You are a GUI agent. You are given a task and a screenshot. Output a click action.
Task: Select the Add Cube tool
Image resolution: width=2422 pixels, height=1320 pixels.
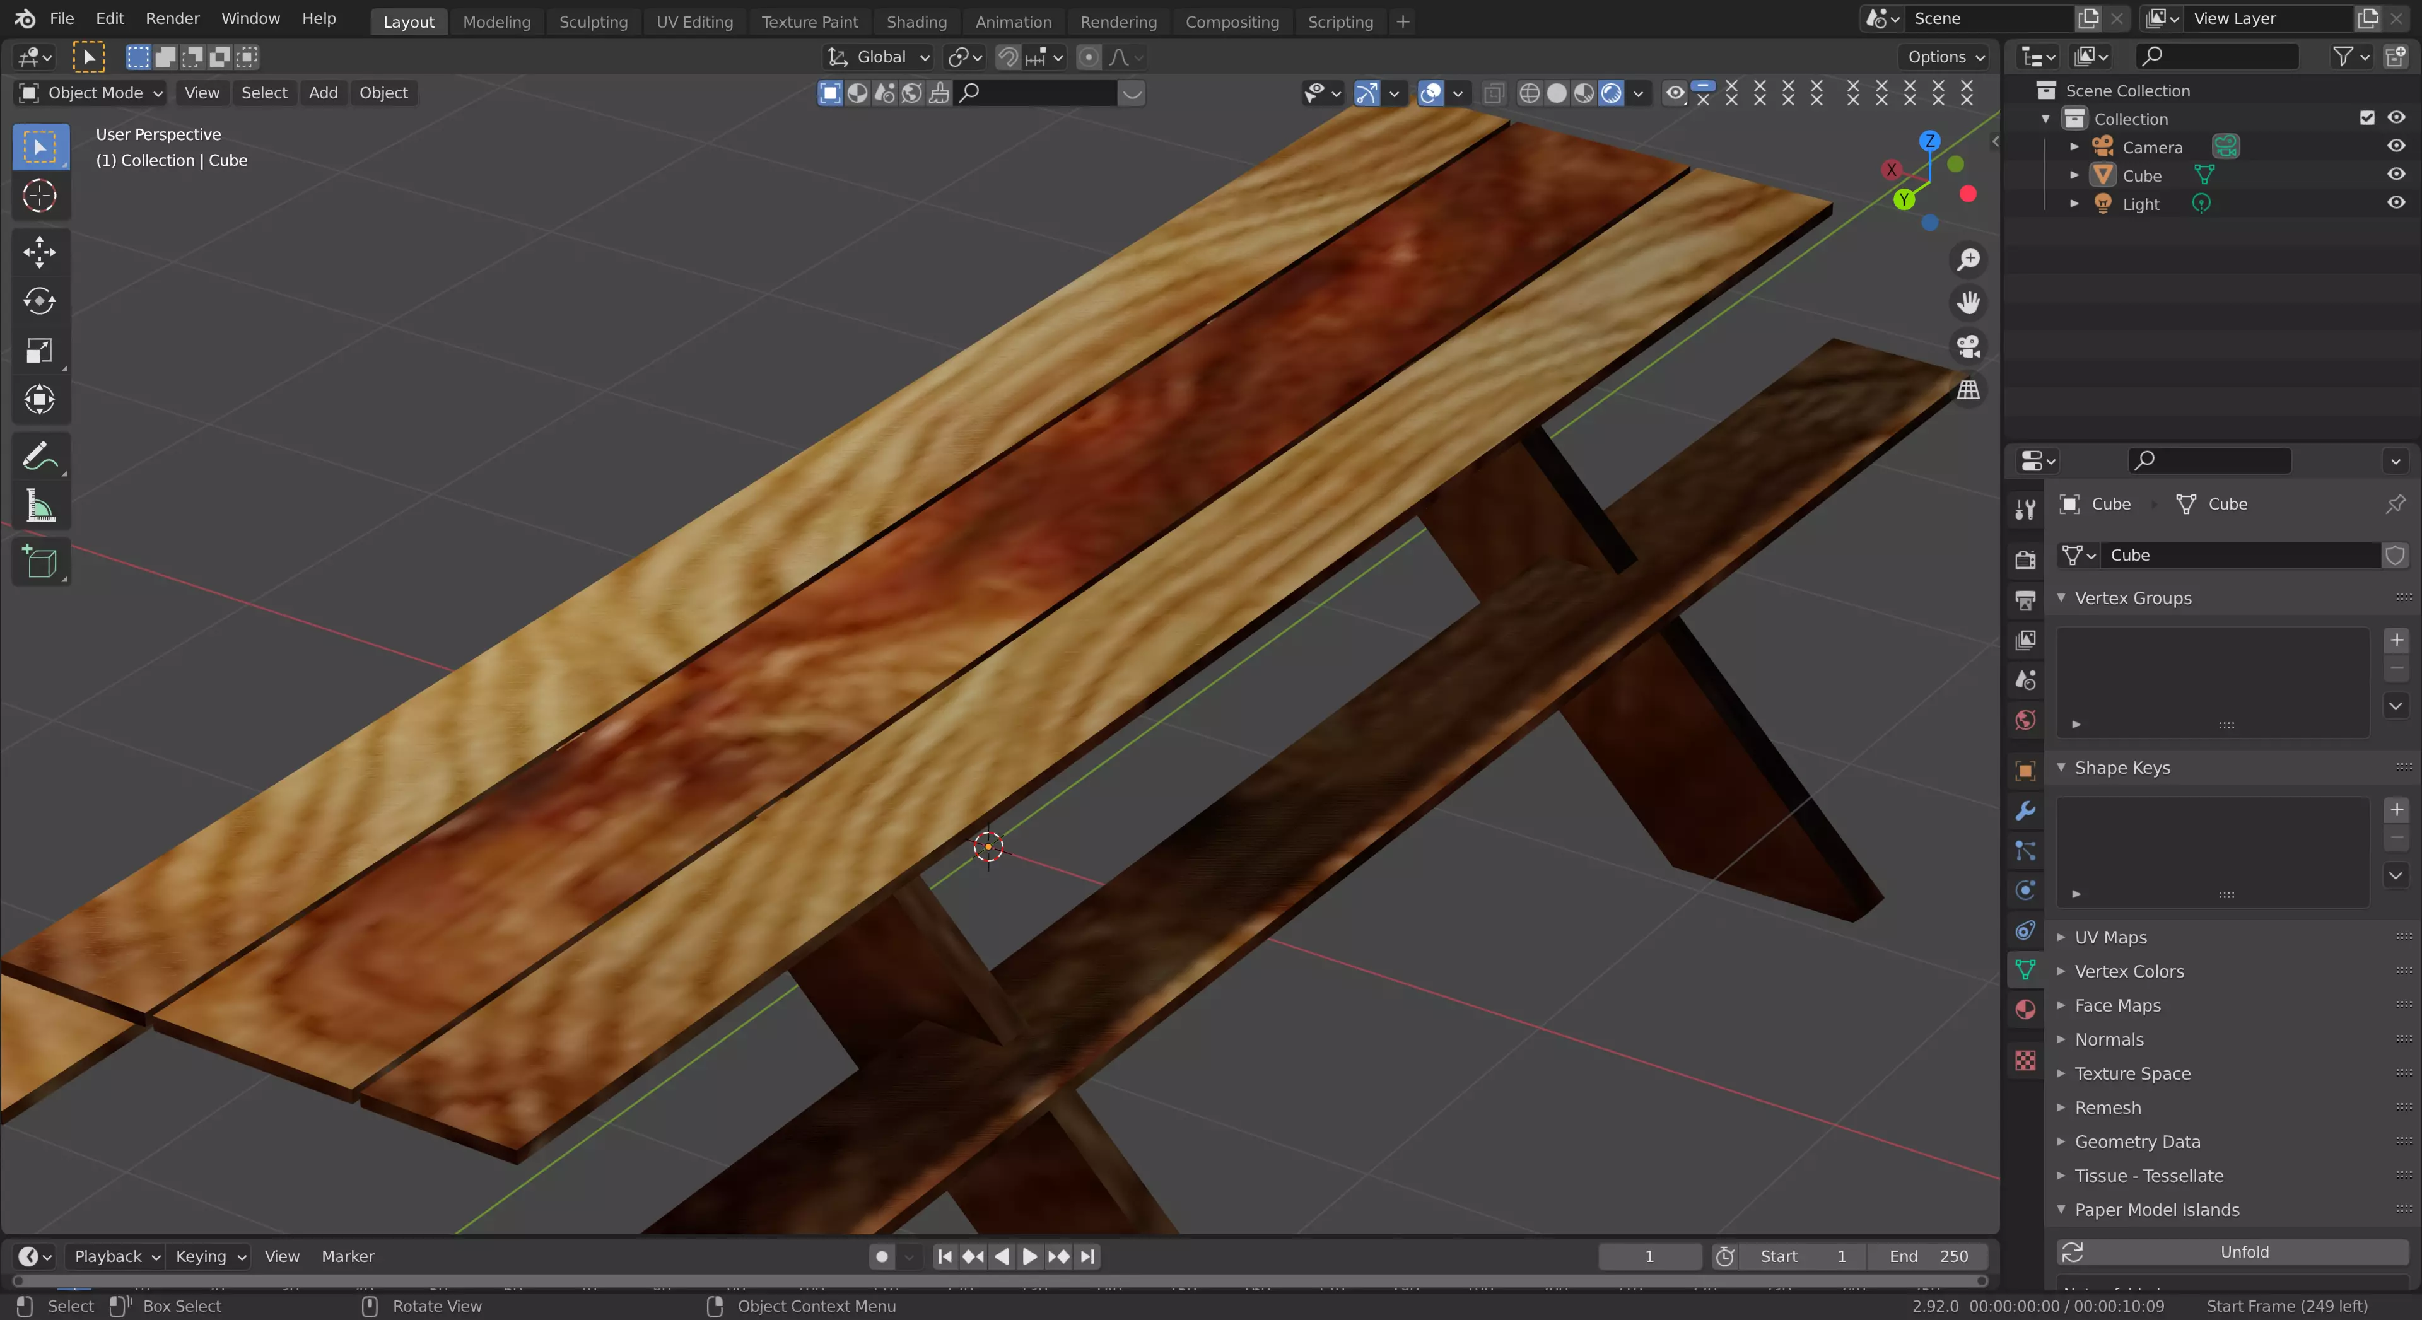point(40,562)
